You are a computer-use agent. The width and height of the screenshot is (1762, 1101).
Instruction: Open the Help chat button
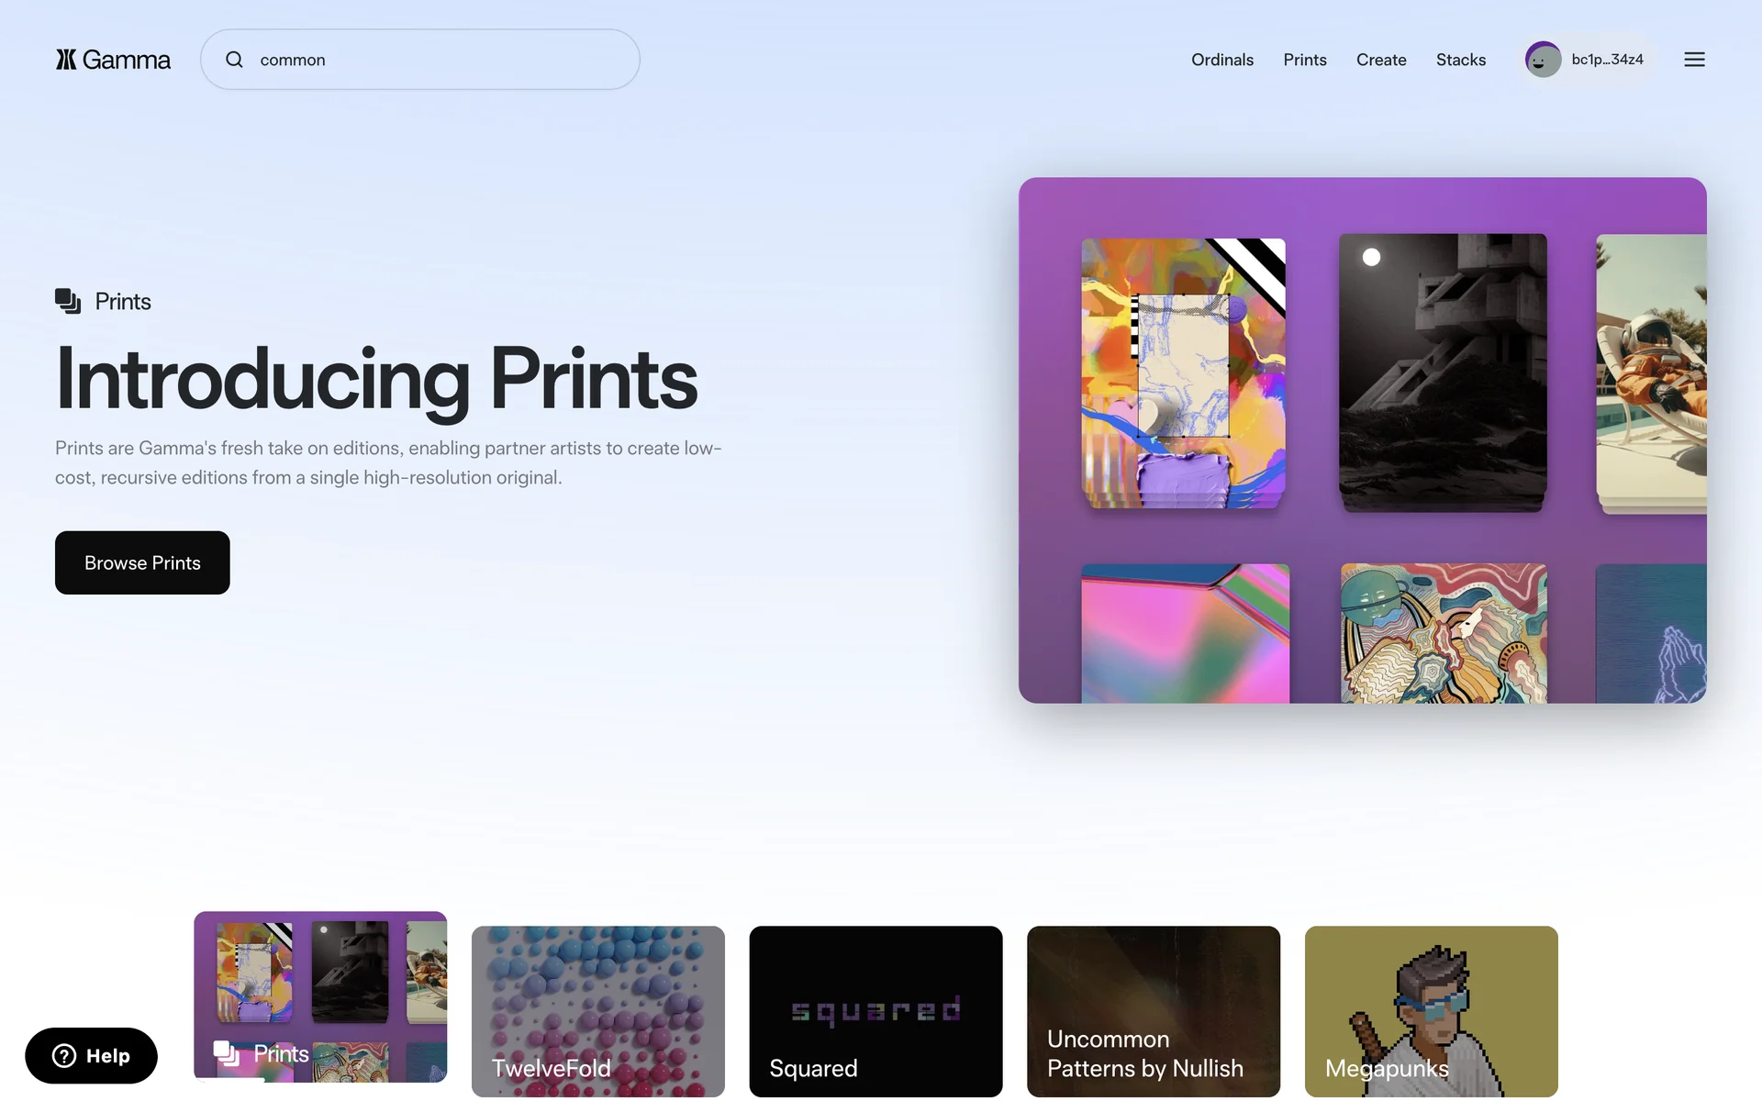click(91, 1056)
